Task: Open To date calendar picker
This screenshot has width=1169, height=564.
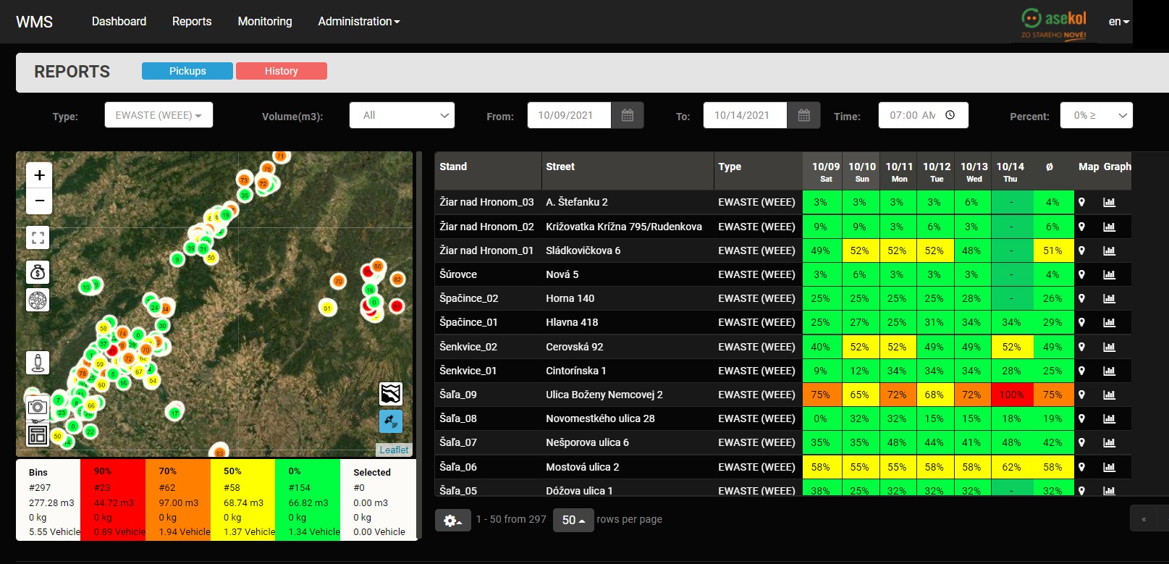Action: tap(803, 115)
